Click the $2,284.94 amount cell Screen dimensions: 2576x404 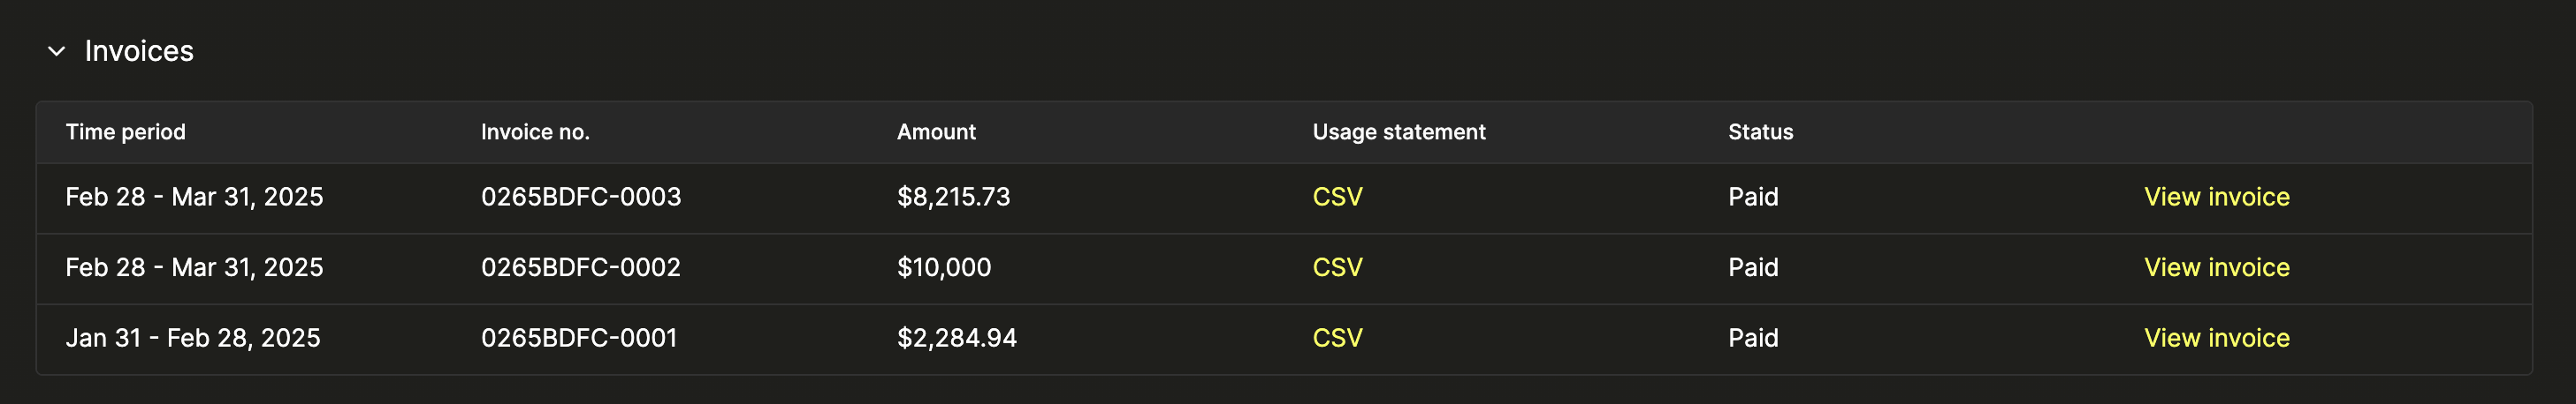tap(956, 338)
